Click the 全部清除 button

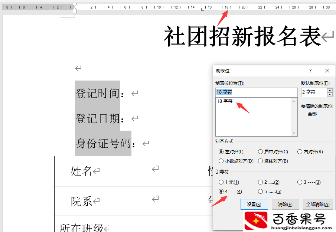click(318, 205)
